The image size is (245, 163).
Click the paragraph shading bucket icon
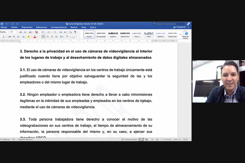[x=67, y=37]
